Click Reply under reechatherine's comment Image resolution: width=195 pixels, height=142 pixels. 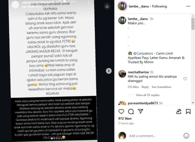coord(145,87)
